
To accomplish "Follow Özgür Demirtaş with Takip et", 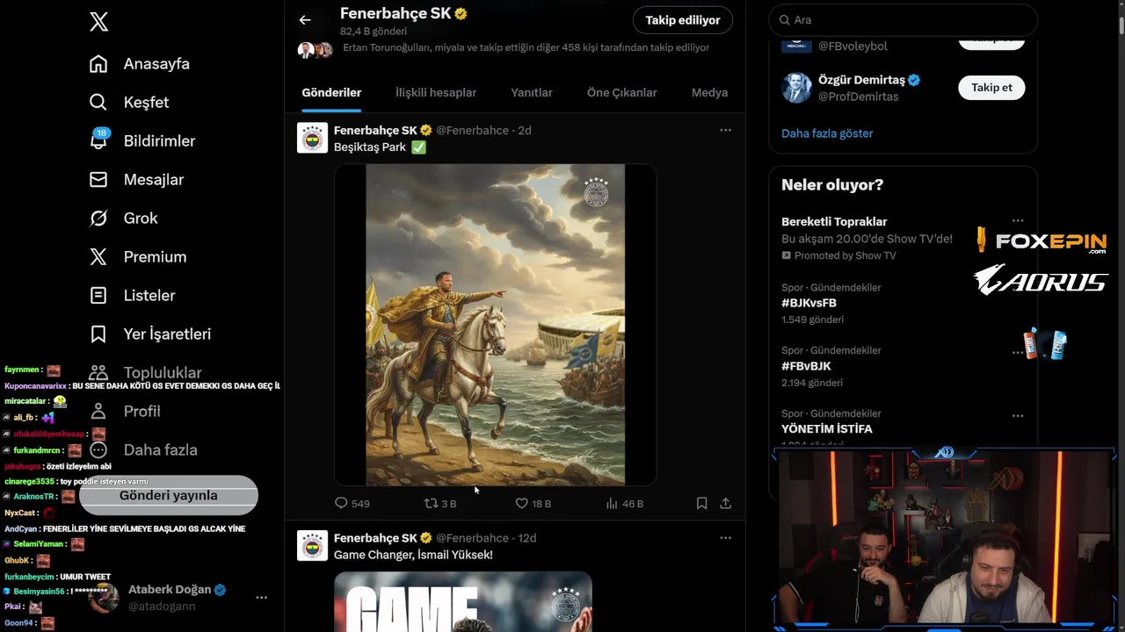I will click(x=991, y=88).
